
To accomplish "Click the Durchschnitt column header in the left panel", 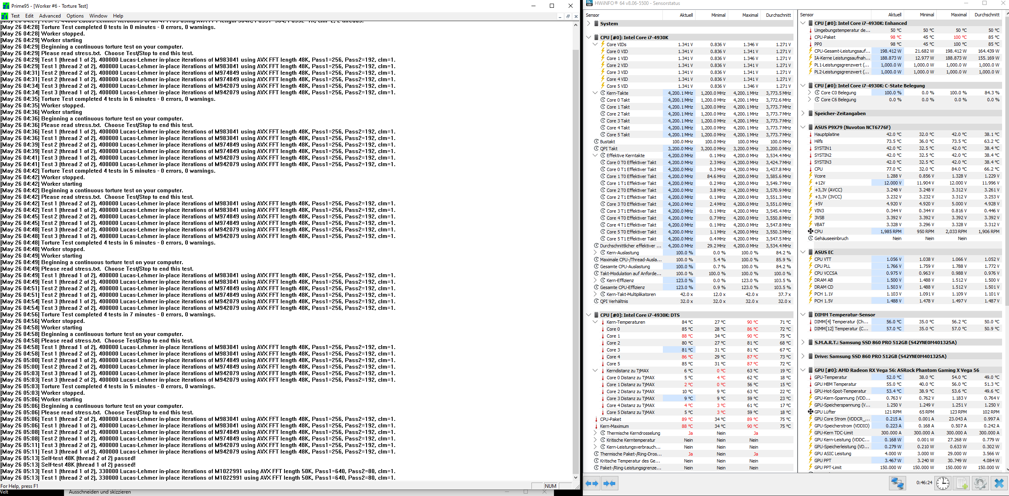I will (x=778, y=15).
